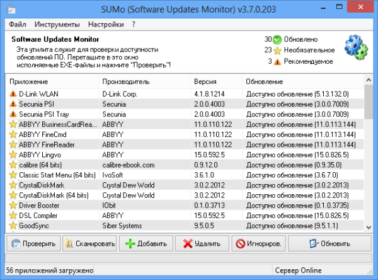The image size is (378, 280).
Task: Click the Игнориров. button
Action: pos(259,244)
